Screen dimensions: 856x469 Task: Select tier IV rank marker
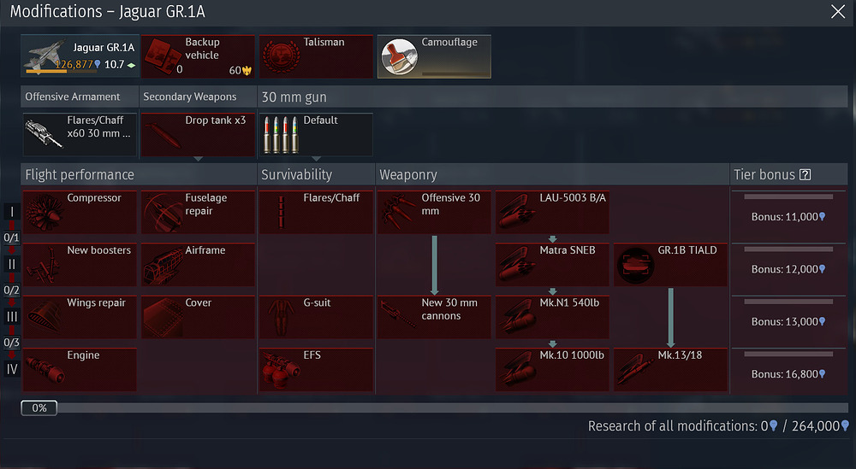[x=12, y=369]
